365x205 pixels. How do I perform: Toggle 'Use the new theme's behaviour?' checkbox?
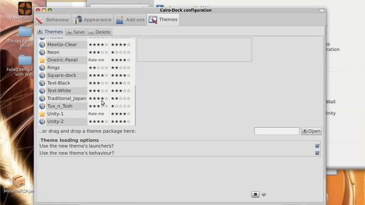click(317, 153)
